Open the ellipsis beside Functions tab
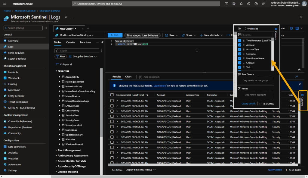Screen dimensions: 308x178 tap(98, 42)
